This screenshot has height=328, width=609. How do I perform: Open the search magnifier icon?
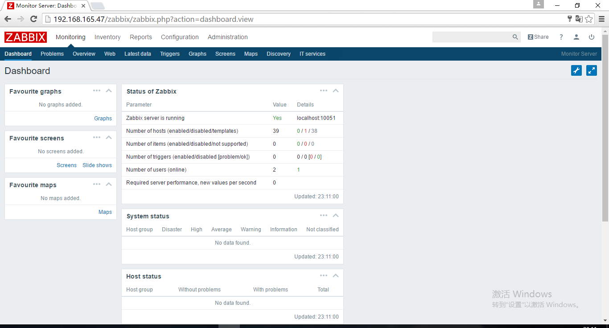tap(515, 37)
